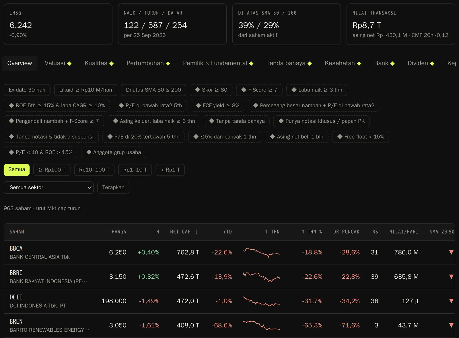Toggle Pemegang besar nambah + P/E filter
This screenshot has width=459, height=338.
point(314,105)
